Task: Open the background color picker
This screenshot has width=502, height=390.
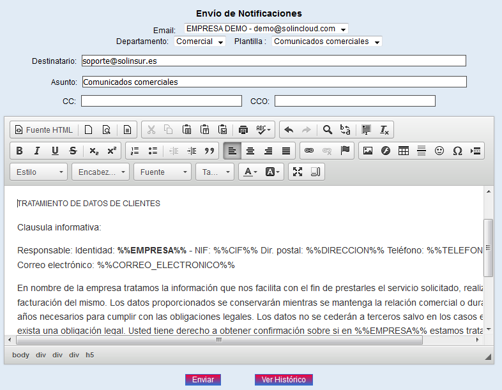Action: click(273, 172)
